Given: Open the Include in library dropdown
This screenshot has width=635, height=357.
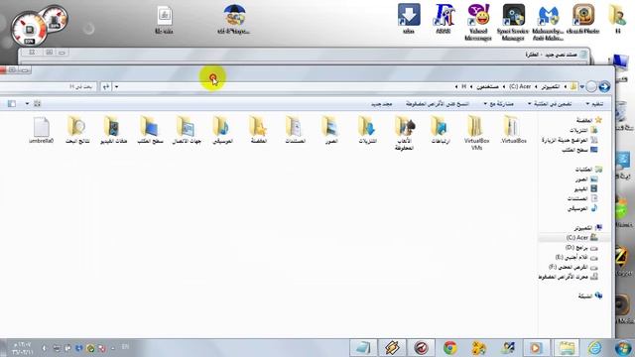Looking at the screenshot, I should coord(550,104).
